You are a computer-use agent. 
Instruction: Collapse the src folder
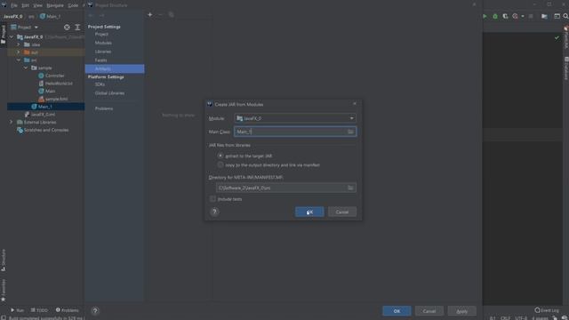(x=19, y=60)
